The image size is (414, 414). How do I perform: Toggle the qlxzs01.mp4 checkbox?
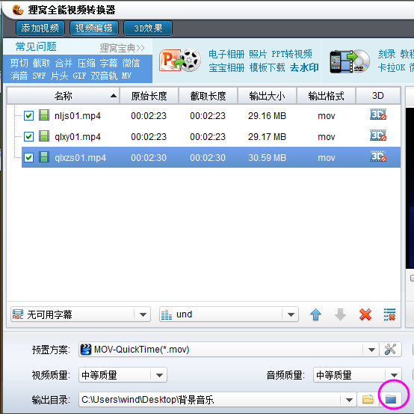(28, 158)
